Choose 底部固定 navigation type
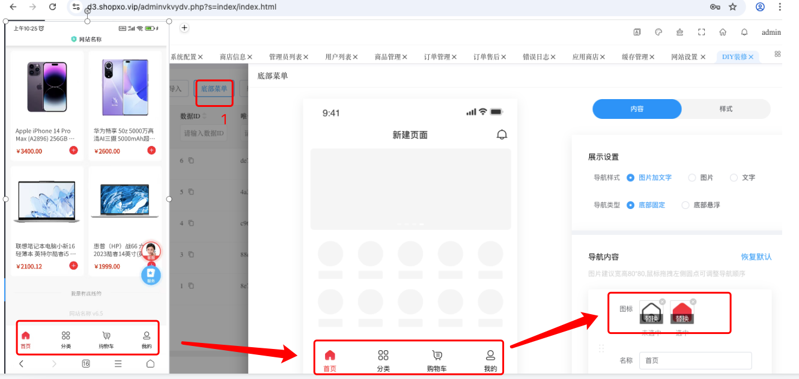This screenshot has height=379, width=799. 646,205
